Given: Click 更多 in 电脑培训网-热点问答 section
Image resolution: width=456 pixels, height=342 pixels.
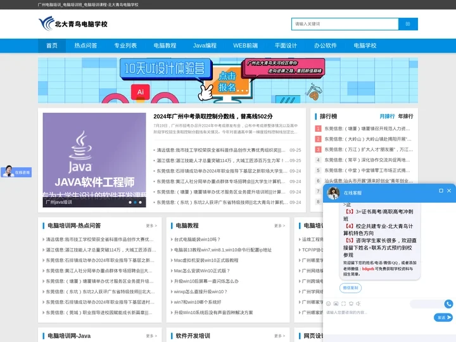Looking at the screenshot, I should pyautogui.click(x=151, y=225).
